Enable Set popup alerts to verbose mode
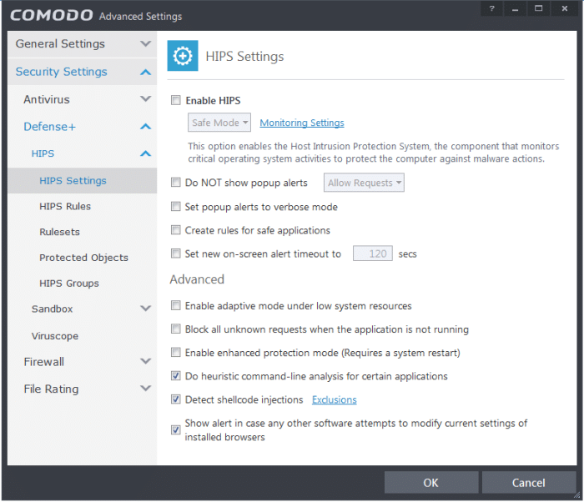Viewport: 584px width, 502px height. [x=176, y=206]
